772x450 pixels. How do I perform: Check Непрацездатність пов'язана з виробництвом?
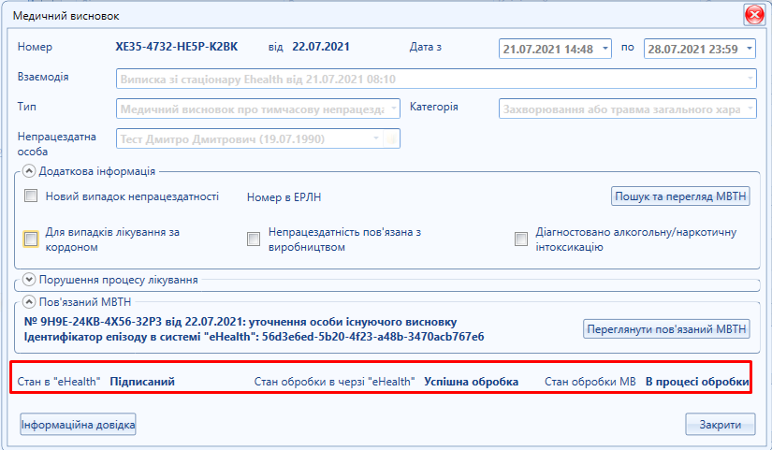pyautogui.click(x=254, y=240)
